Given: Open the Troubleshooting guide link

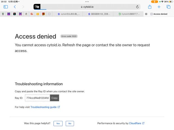Looking at the screenshot, I should [43, 107].
